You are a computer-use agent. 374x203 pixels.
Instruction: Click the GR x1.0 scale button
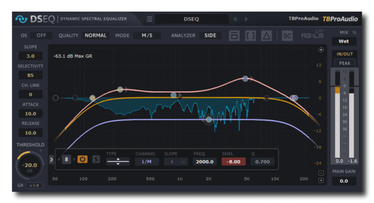tap(34, 186)
